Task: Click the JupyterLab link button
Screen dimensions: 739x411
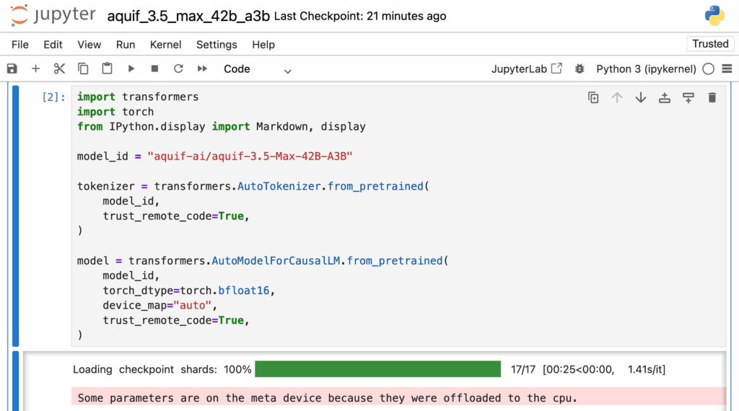Action: 526,68
